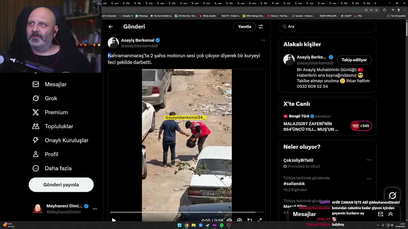Image resolution: width=408 pixels, height=229 pixels.
Task: Open IMDb: Ratings bookmark
Action: point(253,16)
